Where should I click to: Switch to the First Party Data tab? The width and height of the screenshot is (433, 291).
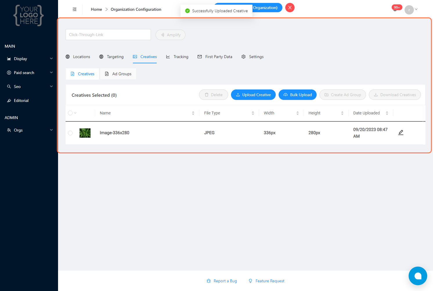[x=215, y=57]
